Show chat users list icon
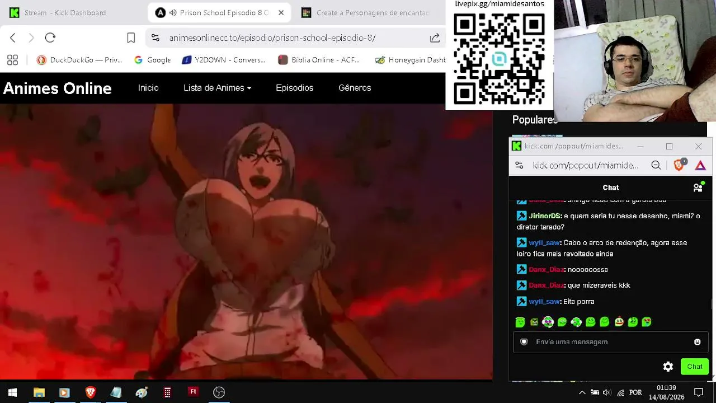 point(698,188)
